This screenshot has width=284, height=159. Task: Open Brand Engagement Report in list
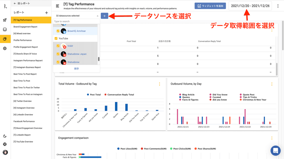click(25, 27)
